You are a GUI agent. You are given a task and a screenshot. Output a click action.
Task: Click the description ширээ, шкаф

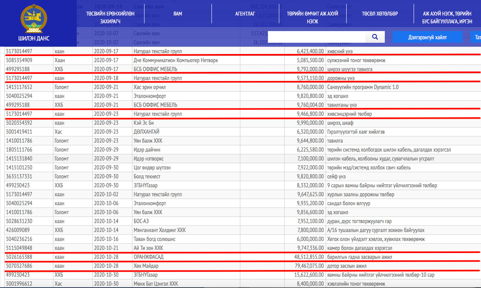click(340, 123)
